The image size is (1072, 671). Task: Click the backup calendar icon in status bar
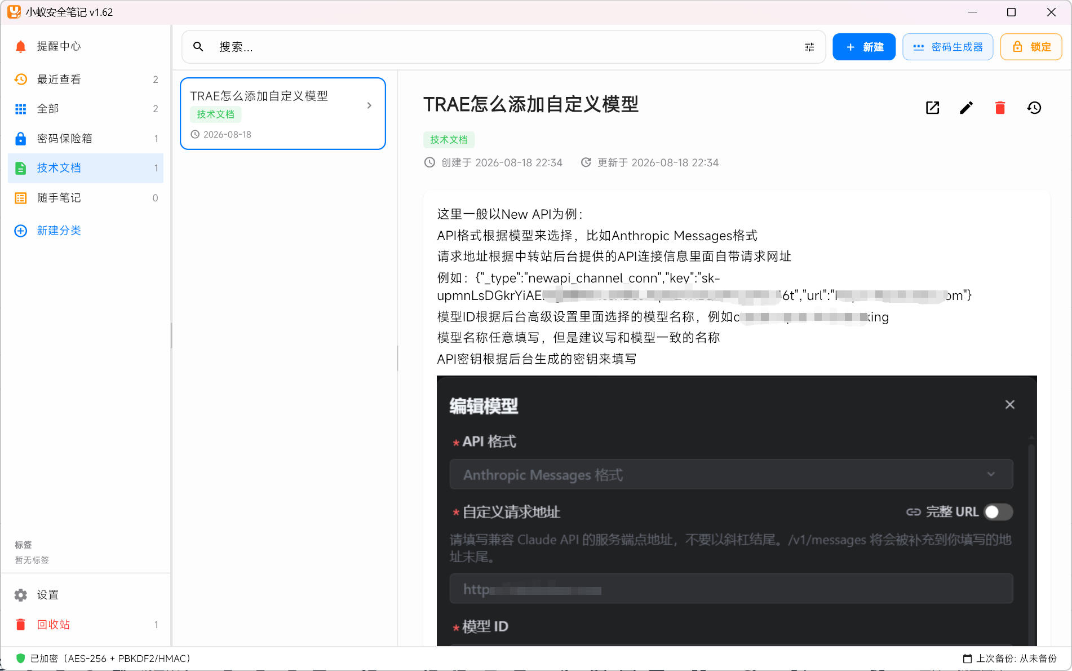coord(968,658)
